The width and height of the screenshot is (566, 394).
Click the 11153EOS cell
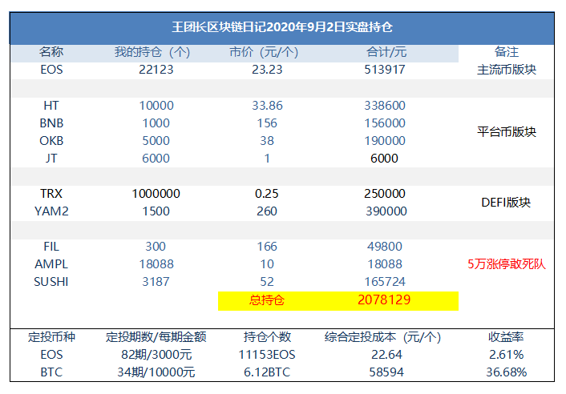(x=267, y=355)
